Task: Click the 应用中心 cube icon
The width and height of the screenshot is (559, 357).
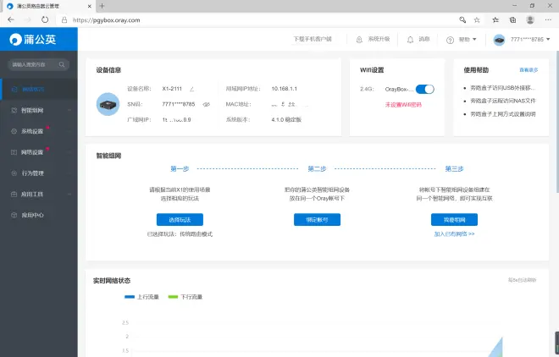Action: tap(14, 215)
